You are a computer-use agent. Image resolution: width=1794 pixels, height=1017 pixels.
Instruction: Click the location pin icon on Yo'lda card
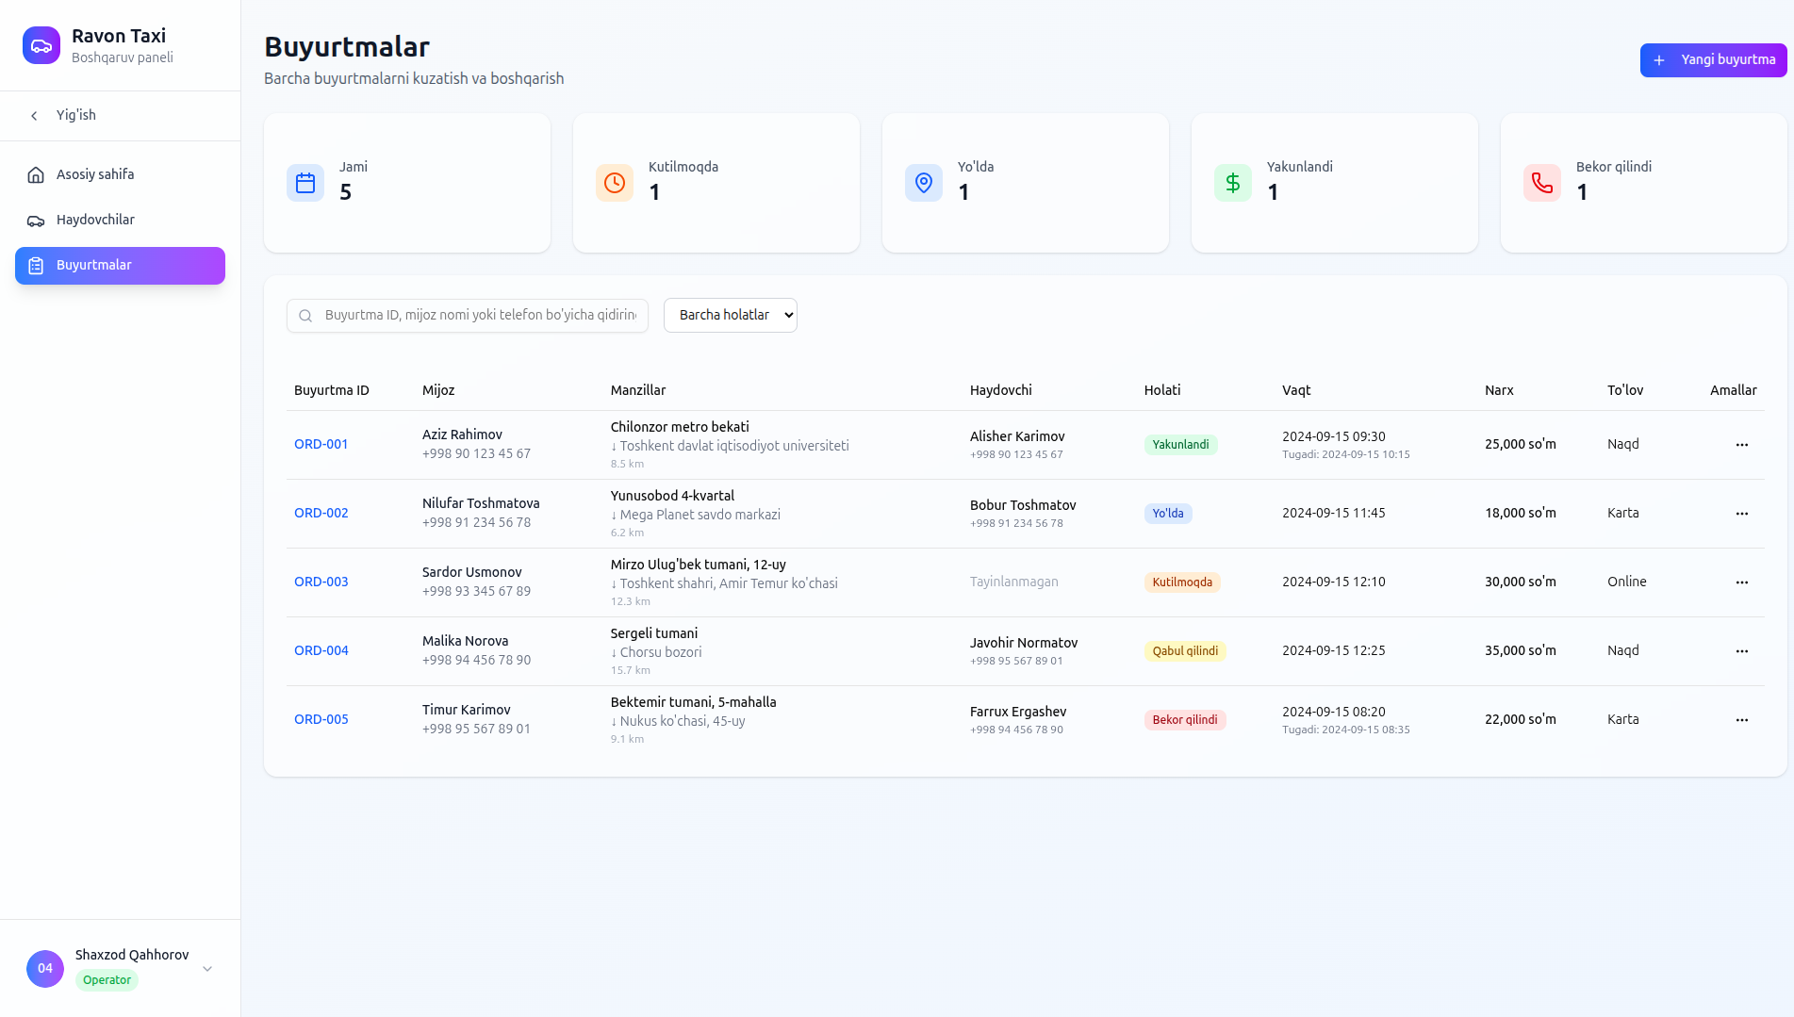[923, 182]
